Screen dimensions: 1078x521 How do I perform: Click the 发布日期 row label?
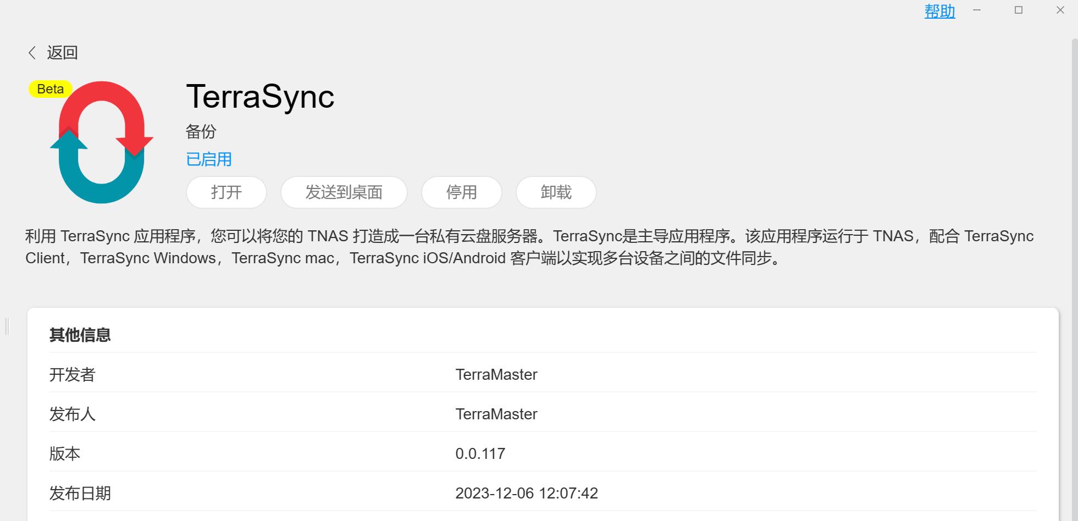(x=80, y=493)
